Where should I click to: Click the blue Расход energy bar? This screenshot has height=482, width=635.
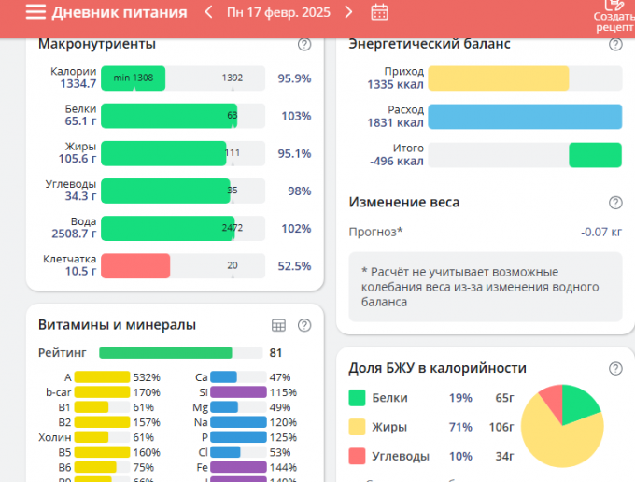[524, 116]
